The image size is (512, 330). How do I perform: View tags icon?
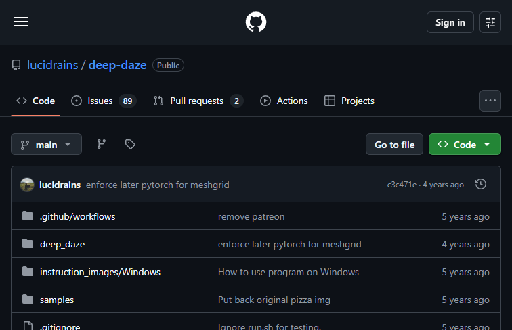(x=130, y=144)
